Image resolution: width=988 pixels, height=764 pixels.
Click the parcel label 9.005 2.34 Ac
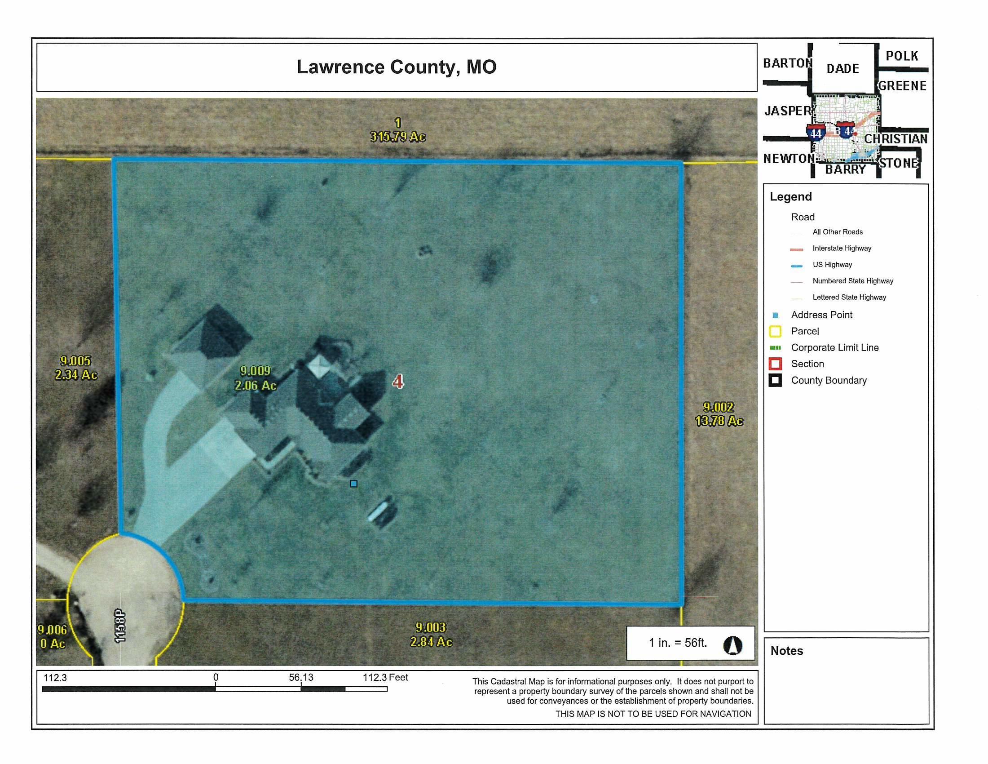[x=76, y=368]
